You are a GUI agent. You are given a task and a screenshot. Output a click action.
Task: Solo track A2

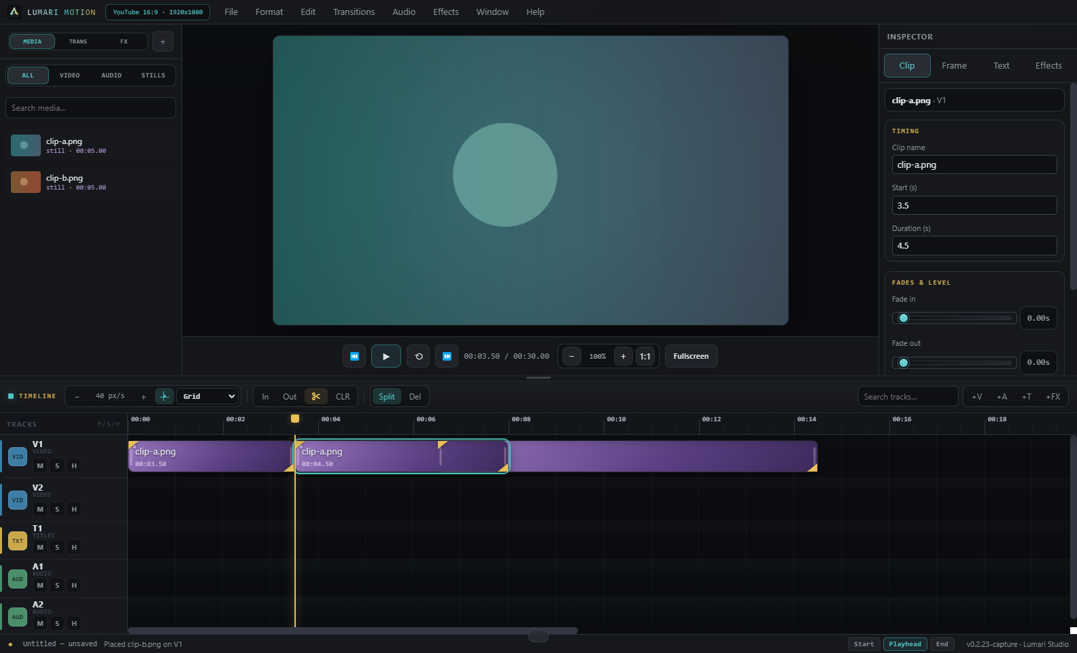coord(57,623)
